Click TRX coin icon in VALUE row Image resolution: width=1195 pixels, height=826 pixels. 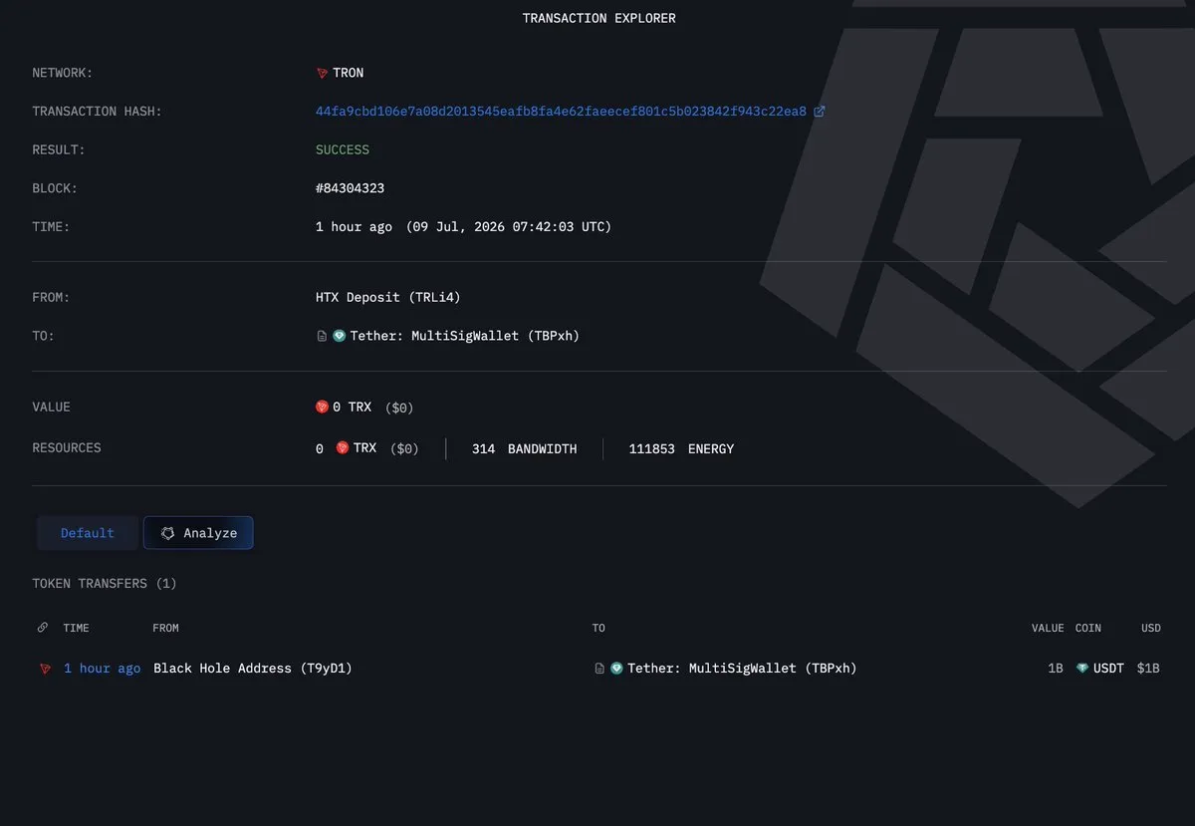point(322,408)
